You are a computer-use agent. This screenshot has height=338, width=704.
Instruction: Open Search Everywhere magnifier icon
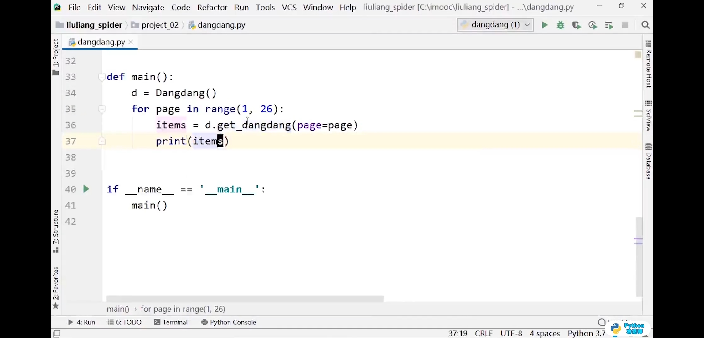[645, 25]
